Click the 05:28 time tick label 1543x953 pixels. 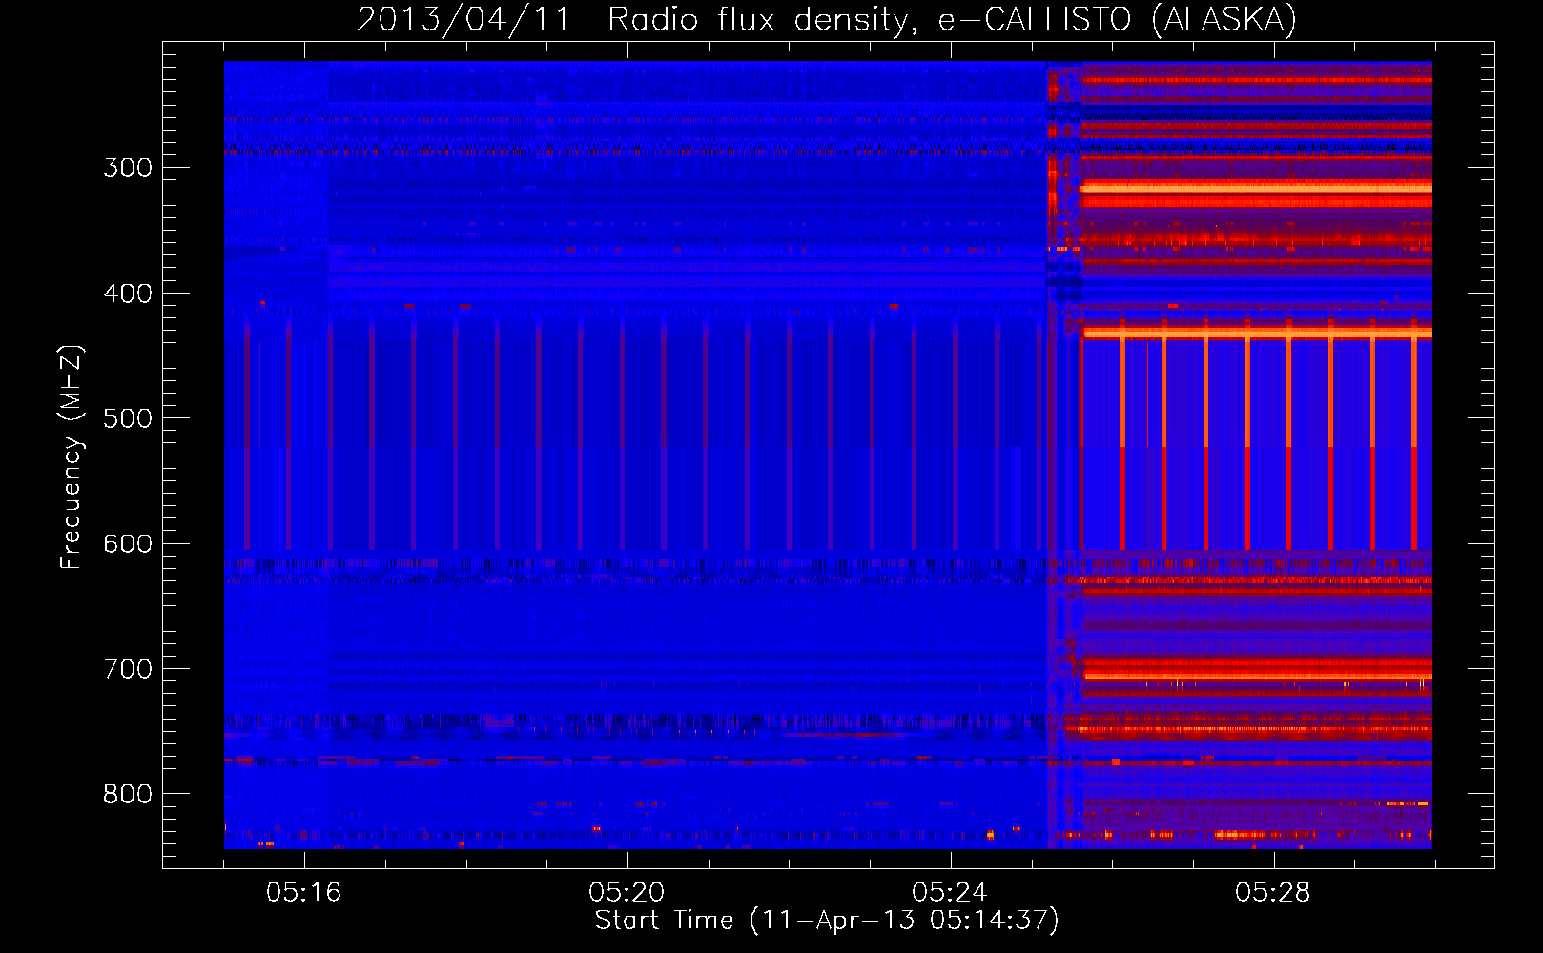point(1272,892)
